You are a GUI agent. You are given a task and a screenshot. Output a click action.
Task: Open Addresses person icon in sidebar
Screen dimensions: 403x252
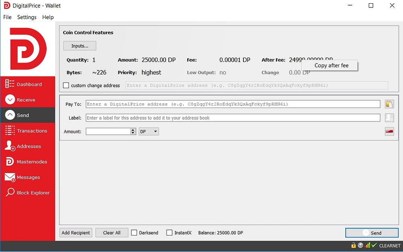click(x=10, y=146)
